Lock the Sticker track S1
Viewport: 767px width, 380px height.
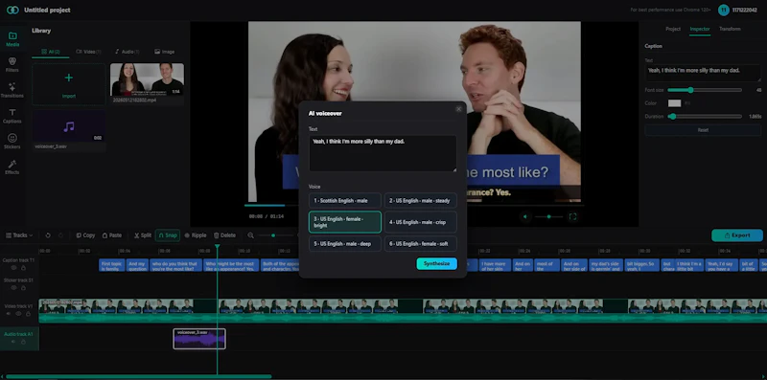pos(23,288)
